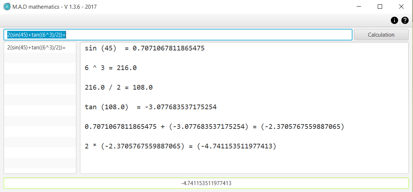The width and height of the screenshot is (413, 192).
Task: Focus the expression input field
Action: coord(178,35)
